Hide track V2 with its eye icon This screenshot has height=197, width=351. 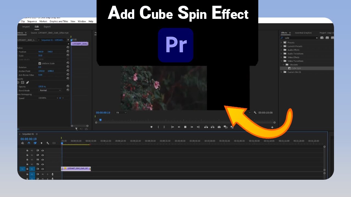tap(43, 164)
